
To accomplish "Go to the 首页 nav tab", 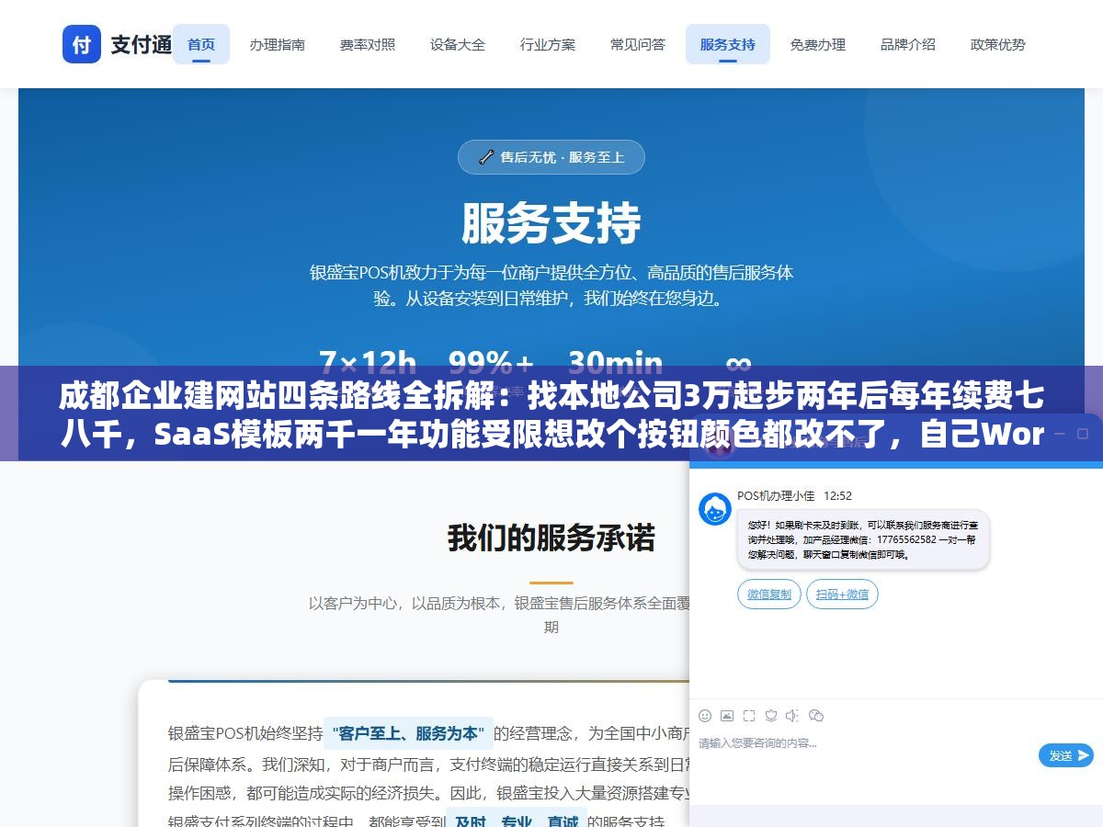I will [x=201, y=44].
